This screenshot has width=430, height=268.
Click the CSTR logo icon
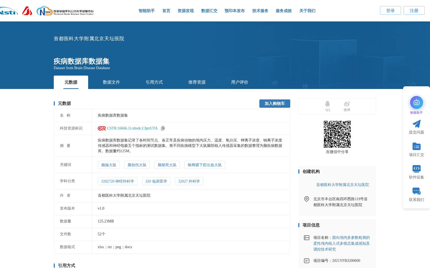pos(102,128)
